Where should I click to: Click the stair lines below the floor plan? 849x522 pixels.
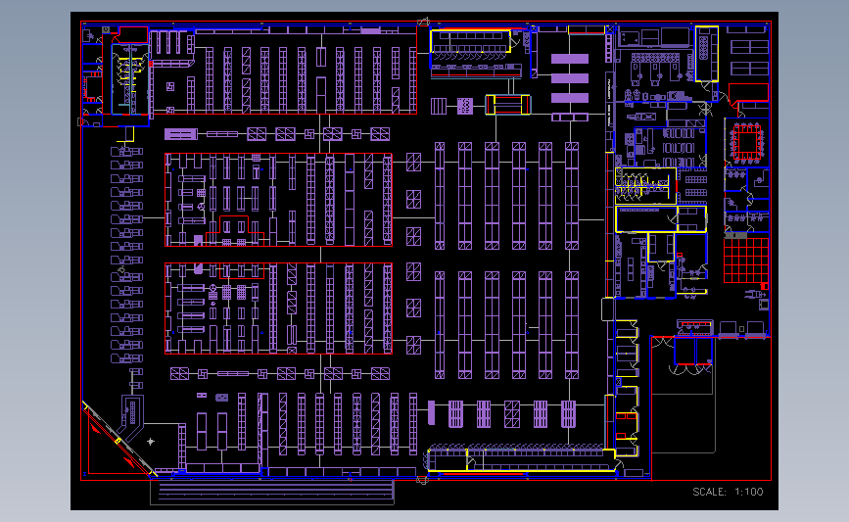[272, 493]
